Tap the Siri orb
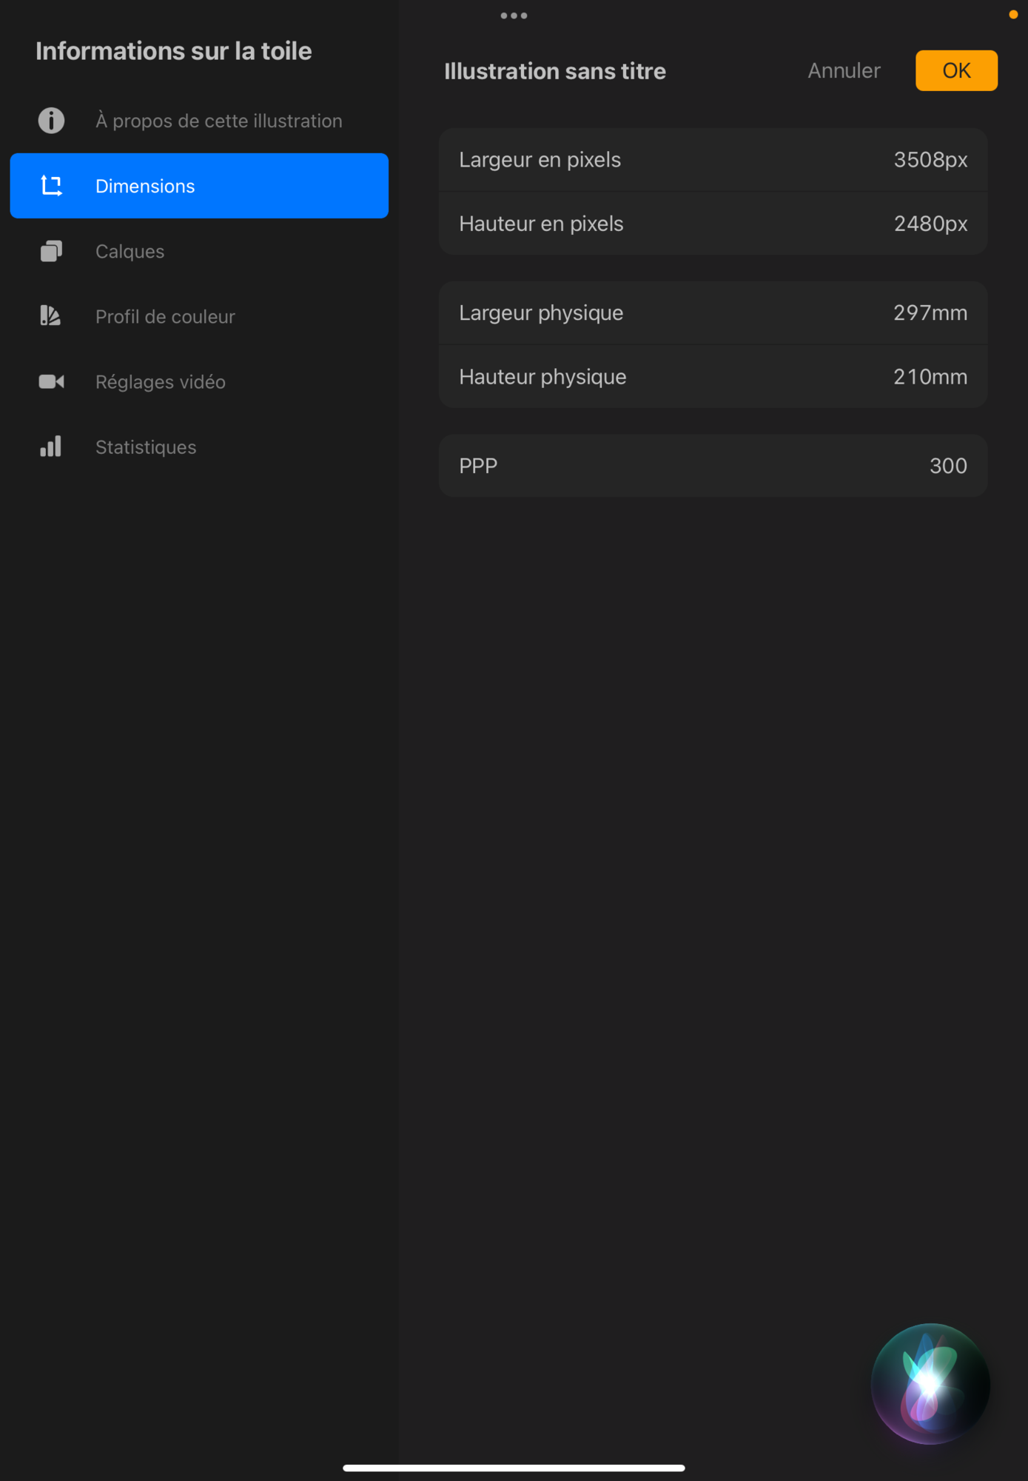Image resolution: width=1028 pixels, height=1481 pixels. [930, 1383]
